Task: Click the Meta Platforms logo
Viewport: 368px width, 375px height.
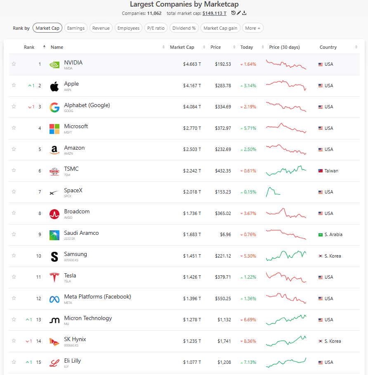Action: click(54, 299)
